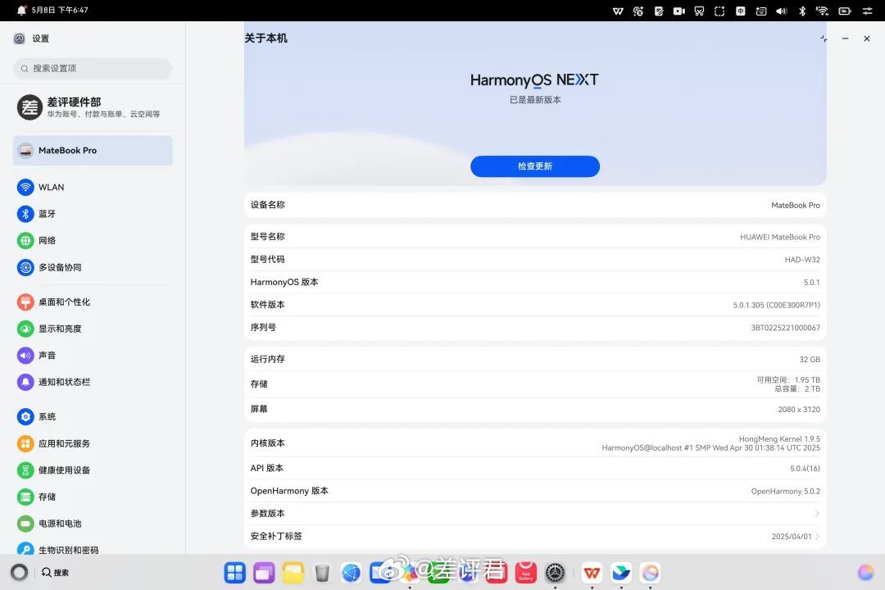Screen dimensions: 885x590
Task: Launch WPS Office from the dock
Action: click(592, 573)
